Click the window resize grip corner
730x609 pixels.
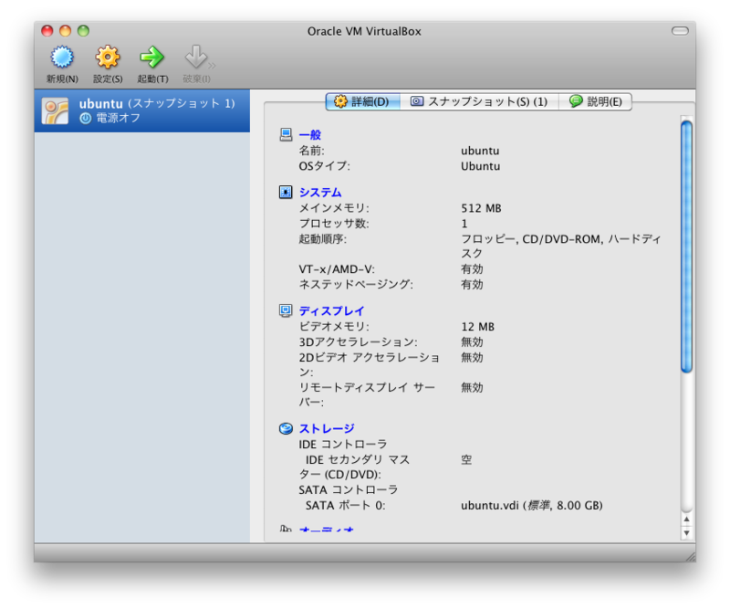pos(691,556)
